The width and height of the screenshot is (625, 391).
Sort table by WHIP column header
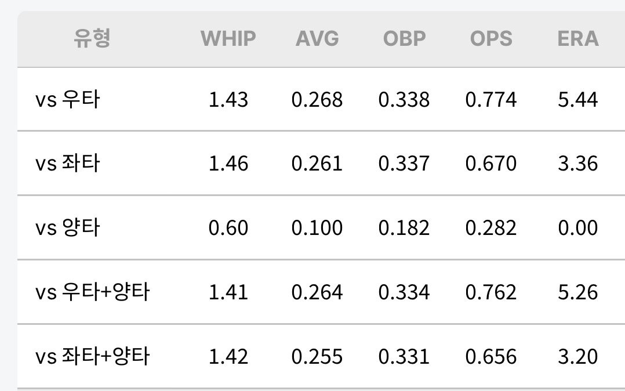pos(228,39)
